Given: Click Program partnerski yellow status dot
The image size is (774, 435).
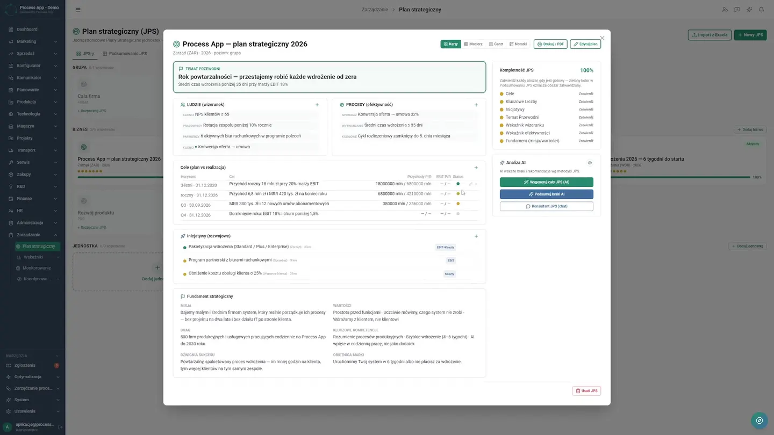Looking at the screenshot, I should [x=185, y=260].
